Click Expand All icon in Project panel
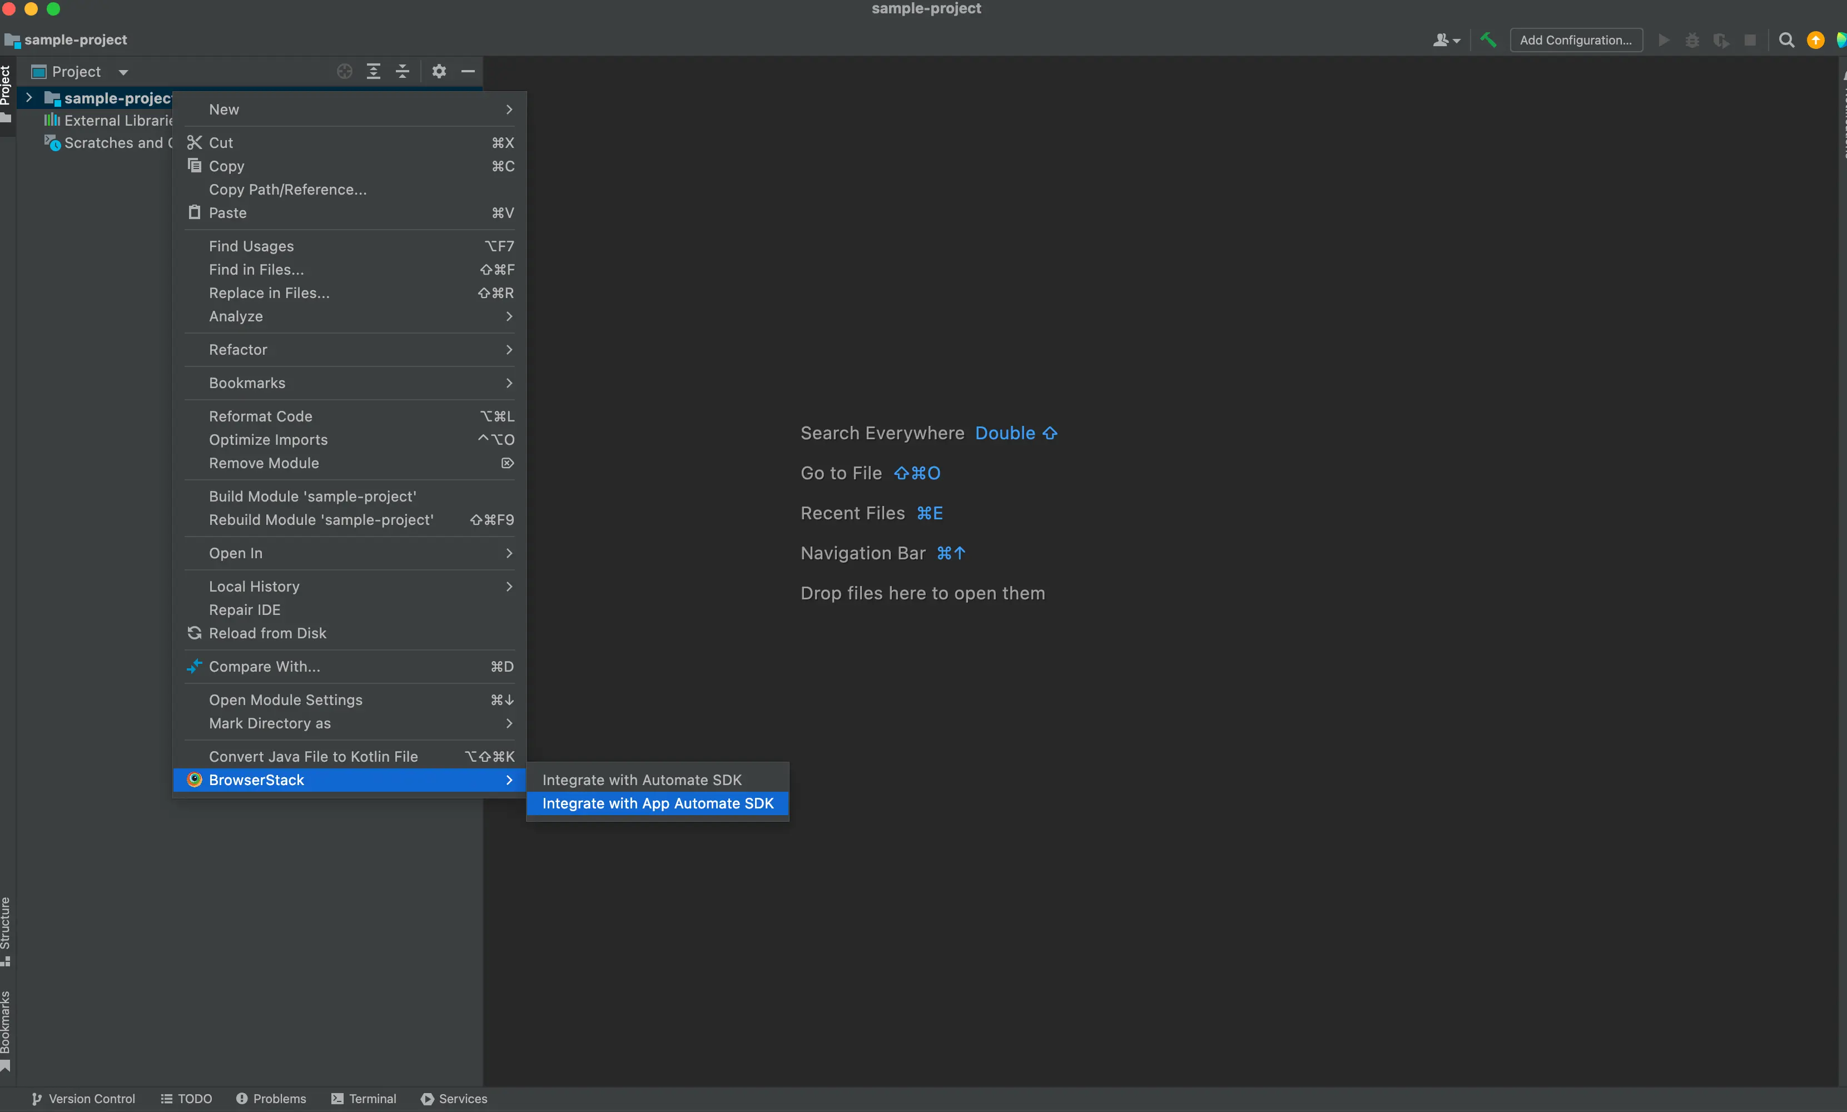 point(373,71)
